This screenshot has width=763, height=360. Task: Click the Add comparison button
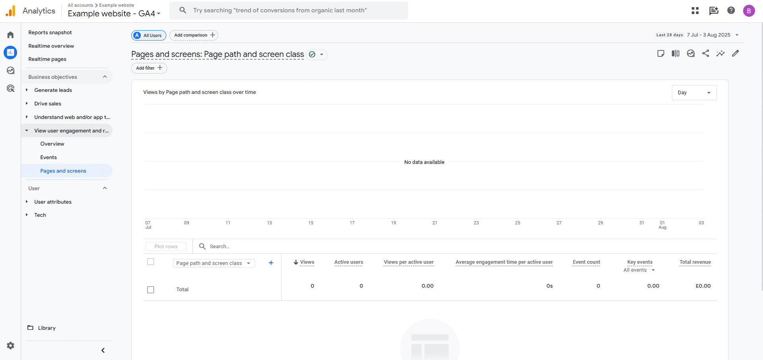[194, 35]
